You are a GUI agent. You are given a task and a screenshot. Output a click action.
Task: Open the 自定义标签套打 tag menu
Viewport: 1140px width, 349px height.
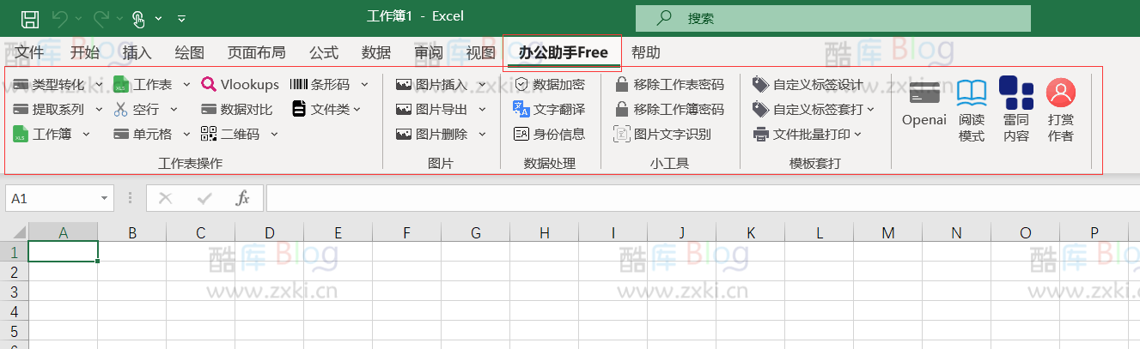(x=813, y=109)
